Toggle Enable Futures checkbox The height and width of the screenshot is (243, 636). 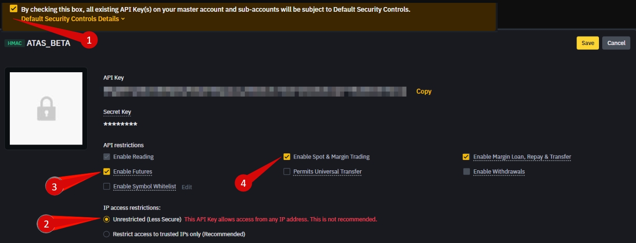[107, 172]
